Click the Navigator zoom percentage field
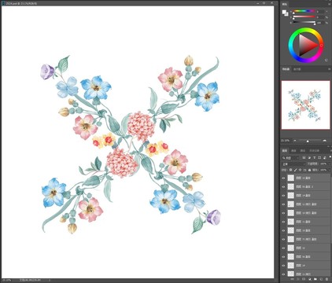The image size is (332, 283). 286,141
